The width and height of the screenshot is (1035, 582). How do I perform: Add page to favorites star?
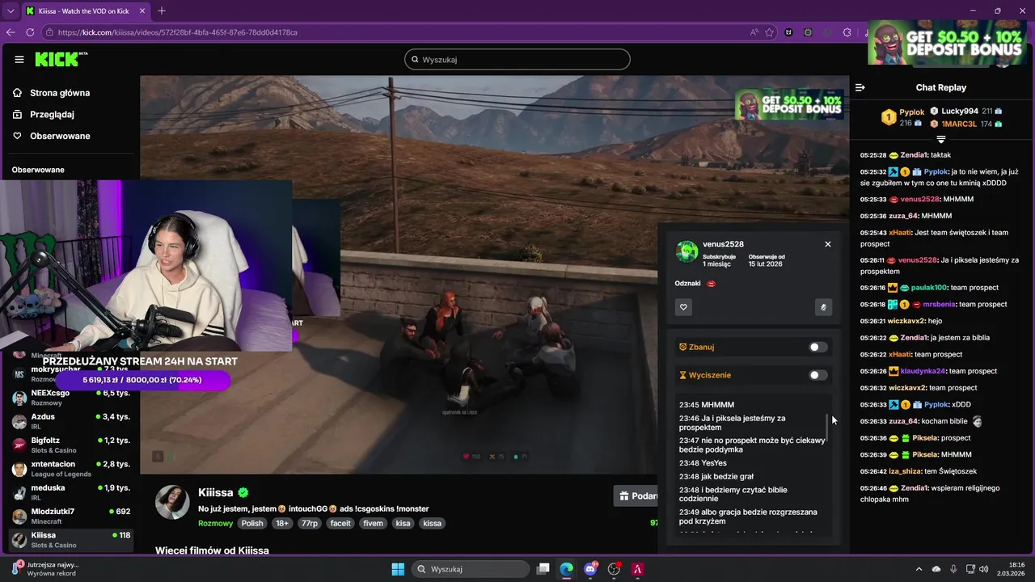click(x=770, y=32)
